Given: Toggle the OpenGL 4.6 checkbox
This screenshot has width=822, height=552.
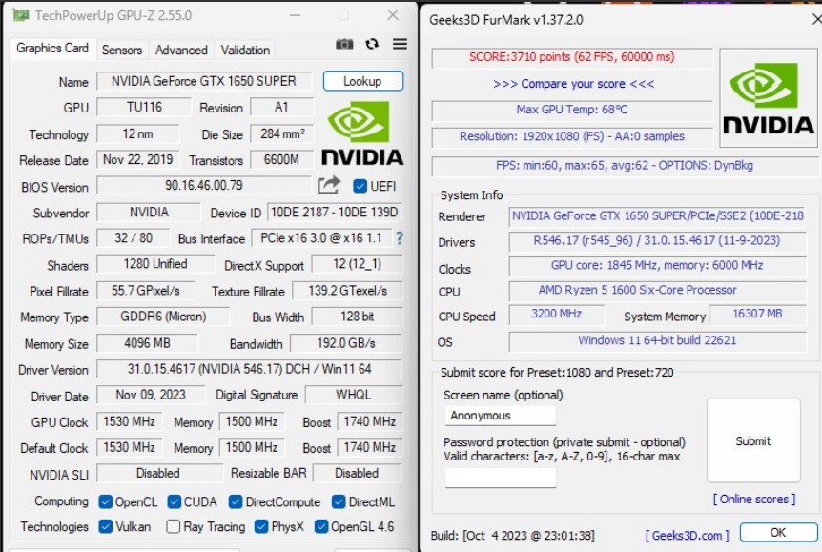Looking at the screenshot, I should [x=321, y=526].
